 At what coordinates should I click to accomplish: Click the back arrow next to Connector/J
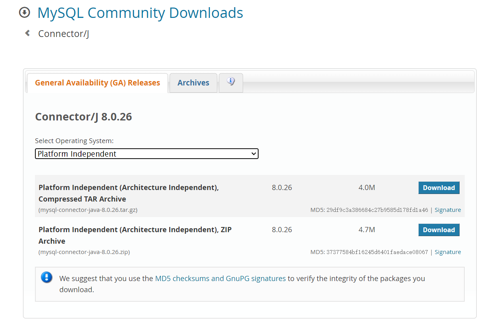tap(27, 33)
